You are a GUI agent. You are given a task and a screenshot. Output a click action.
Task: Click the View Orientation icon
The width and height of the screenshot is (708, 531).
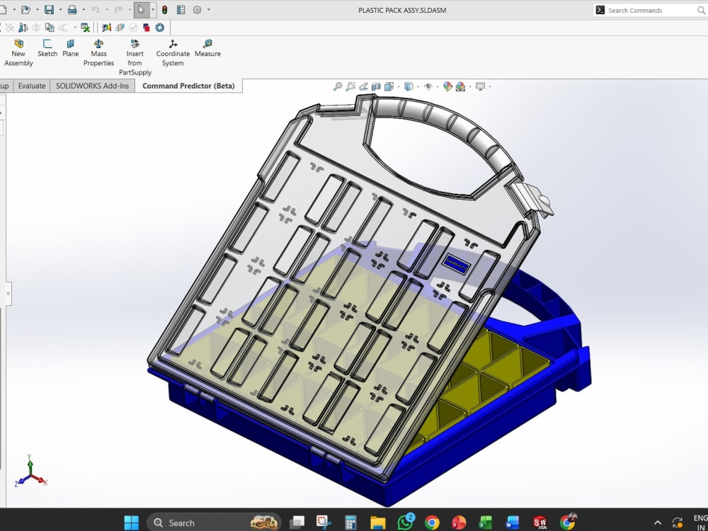(388, 86)
